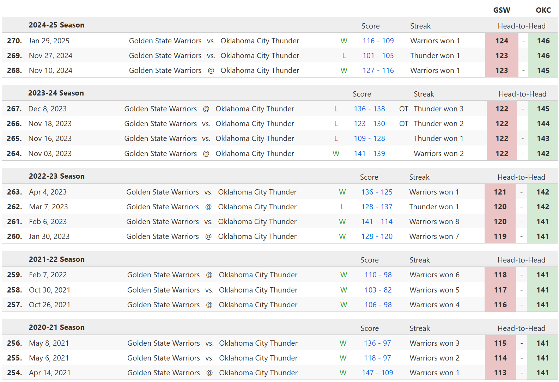Click the GSW head-to-head value 113
The height and width of the screenshot is (382, 559).
(500, 373)
